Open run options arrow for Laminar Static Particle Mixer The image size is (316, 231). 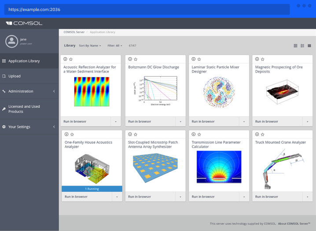tap(244, 121)
